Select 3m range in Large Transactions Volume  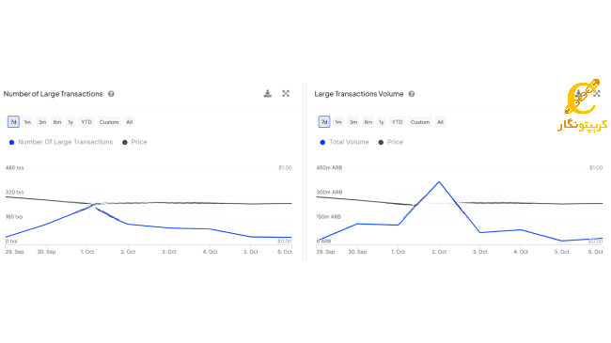tap(353, 122)
